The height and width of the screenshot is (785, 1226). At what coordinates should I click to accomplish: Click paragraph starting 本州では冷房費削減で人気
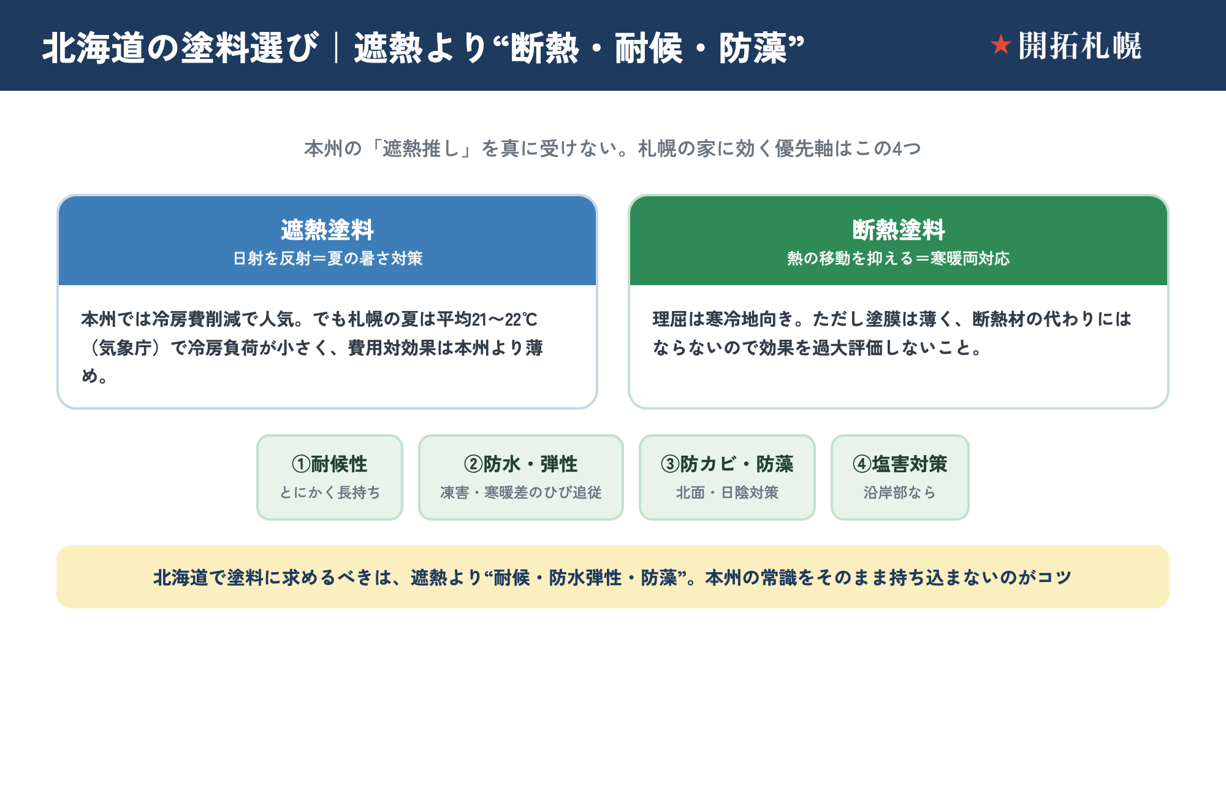[312, 347]
